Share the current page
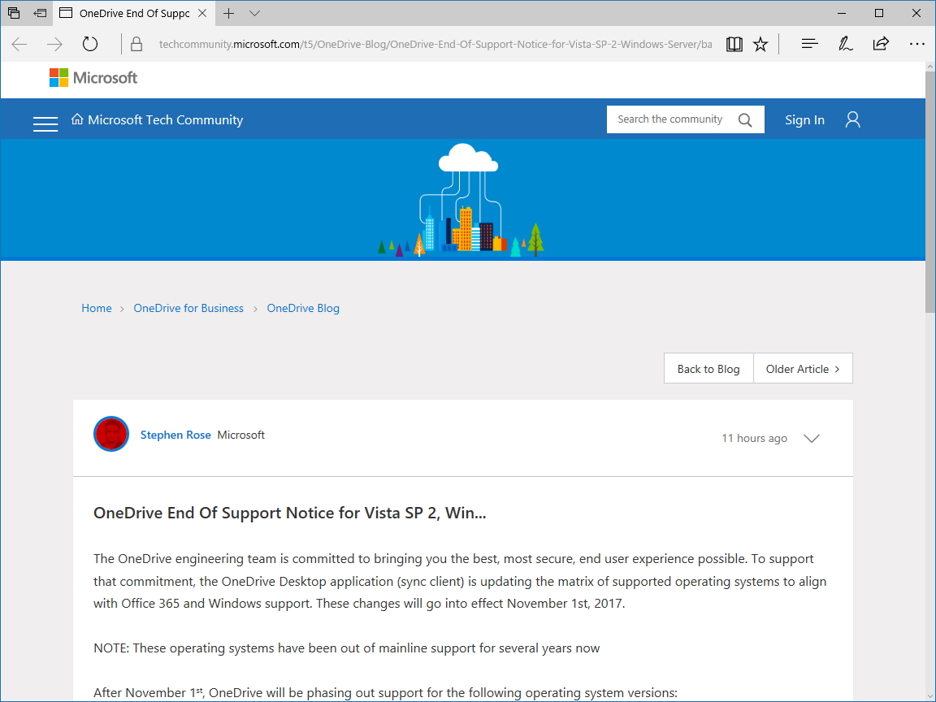This screenshot has width=936, height=702. tap(881, 44)
